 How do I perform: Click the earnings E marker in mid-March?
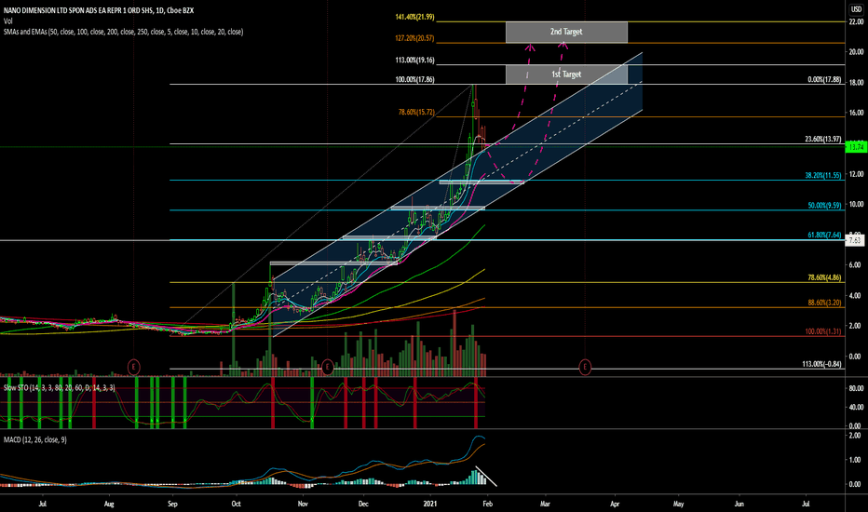click(585, 367)
